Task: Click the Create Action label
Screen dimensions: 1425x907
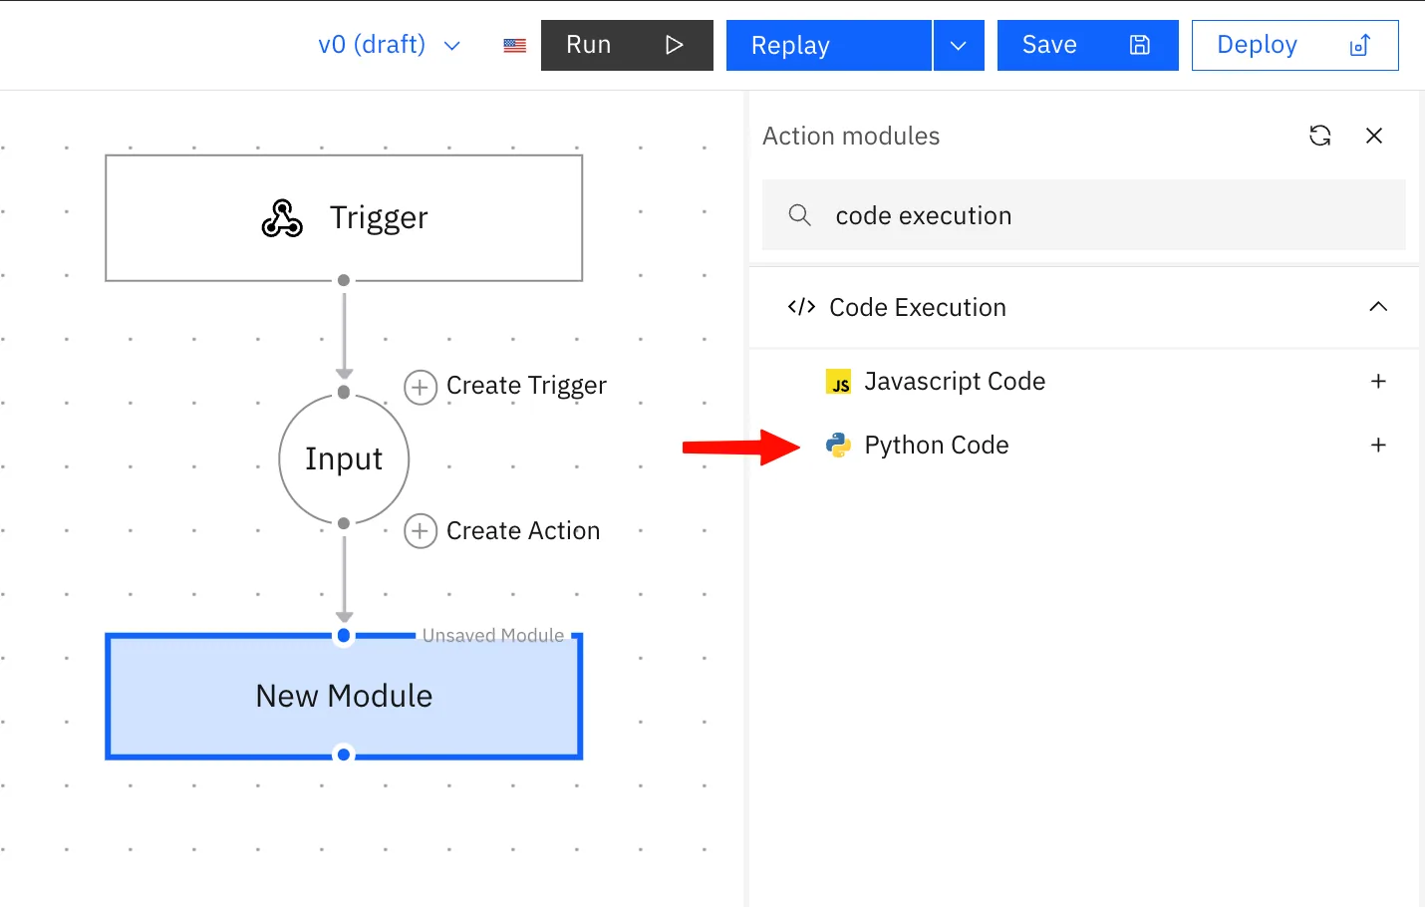Action: 523,531
